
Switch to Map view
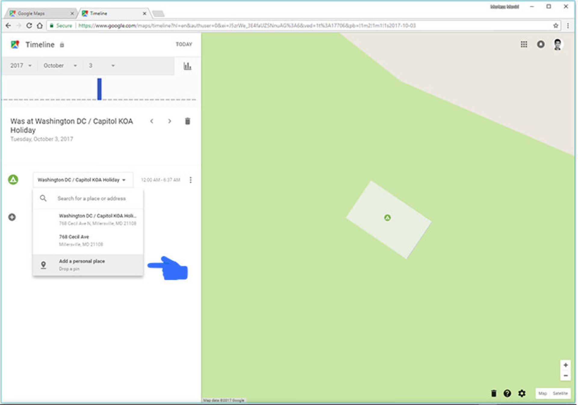pos(542,393)
